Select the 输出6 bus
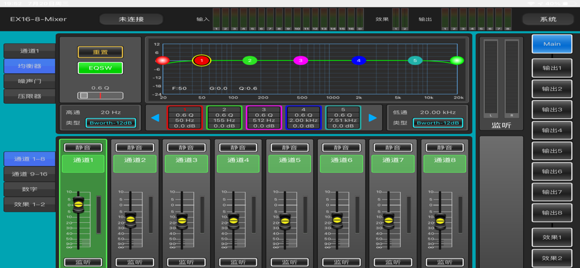Viewport: 580px width, 268px height. pyautogui.click(x=552, y=172)
